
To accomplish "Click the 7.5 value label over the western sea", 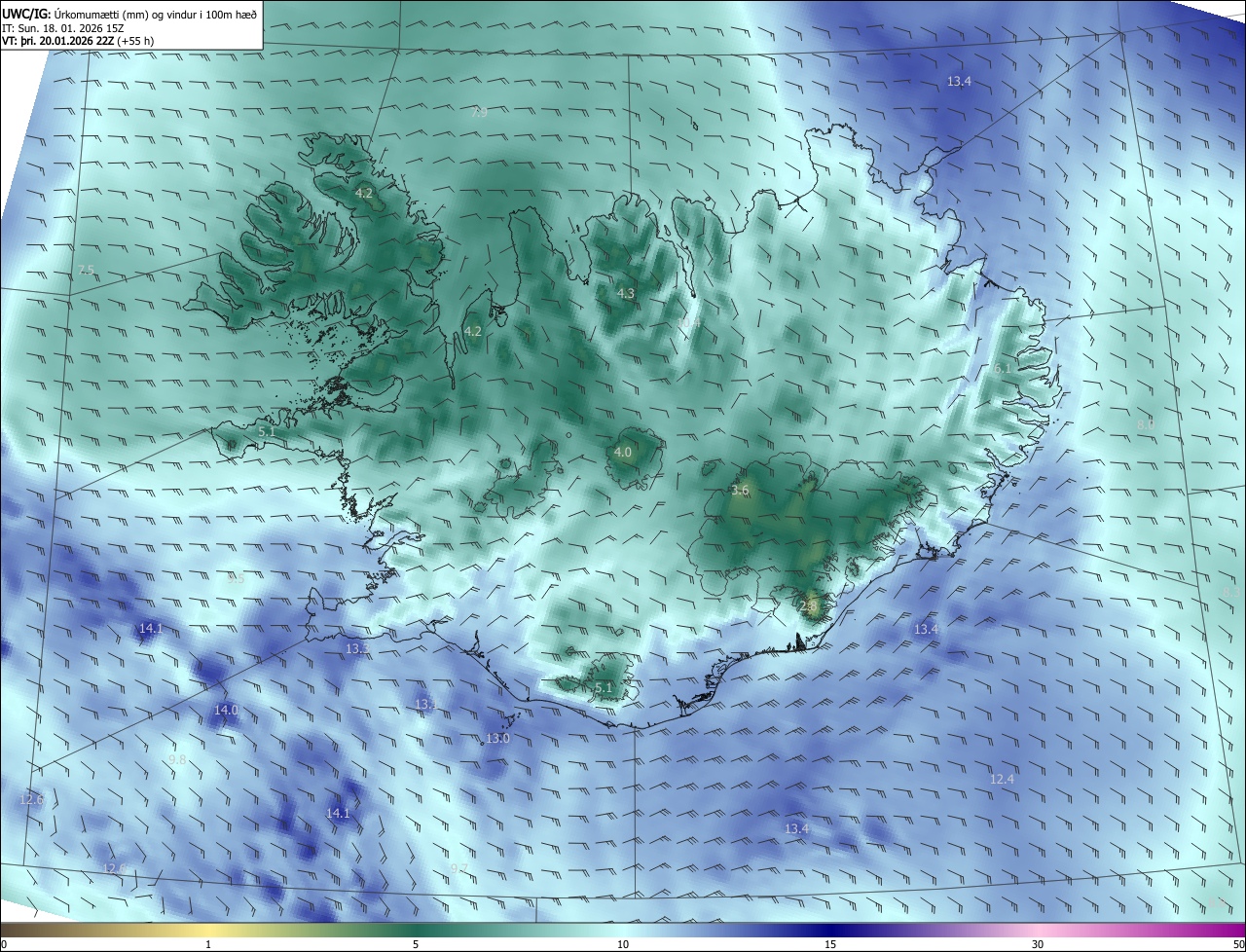I will [87, 270].
